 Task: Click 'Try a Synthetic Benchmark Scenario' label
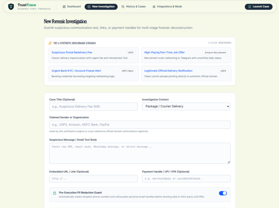click(74, 43)
